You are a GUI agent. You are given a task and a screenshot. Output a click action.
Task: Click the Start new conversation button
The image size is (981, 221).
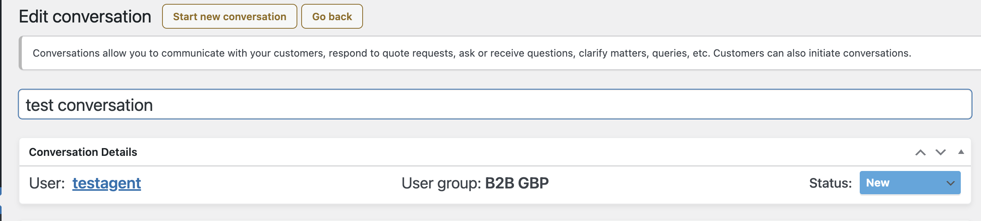coord(229,17)
